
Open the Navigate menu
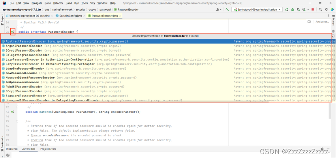click(37, 3)
